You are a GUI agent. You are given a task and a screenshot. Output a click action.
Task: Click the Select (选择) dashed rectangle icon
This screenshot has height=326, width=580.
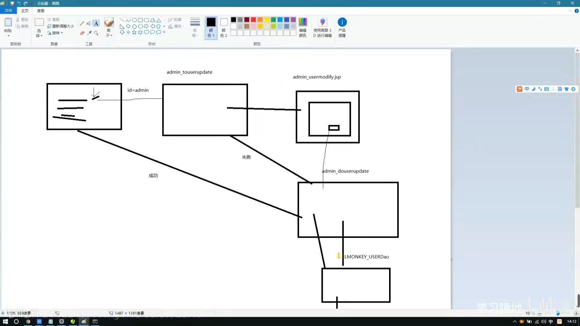[x=39, y=22]
